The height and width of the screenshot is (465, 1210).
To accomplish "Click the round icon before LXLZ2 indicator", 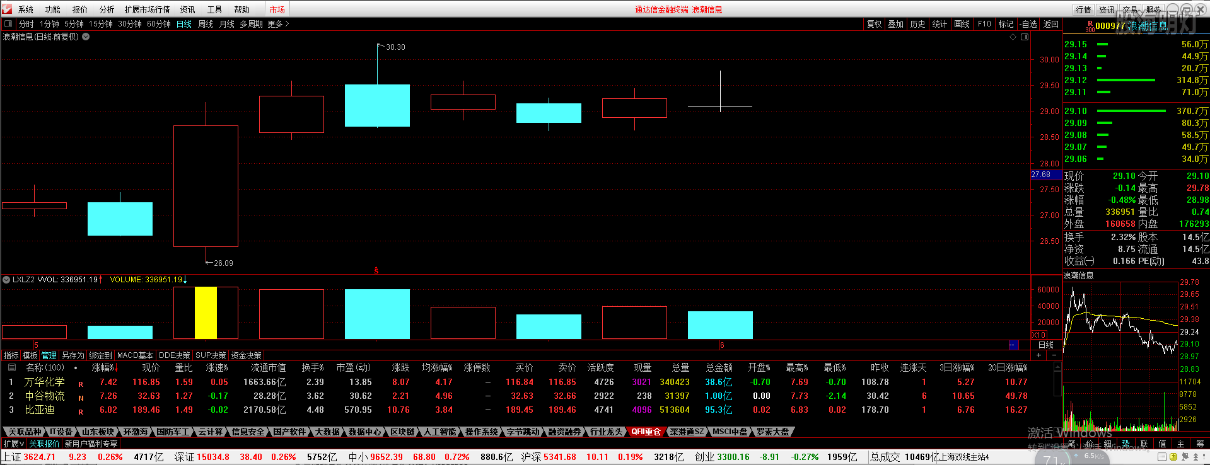I will pos(7,279).
